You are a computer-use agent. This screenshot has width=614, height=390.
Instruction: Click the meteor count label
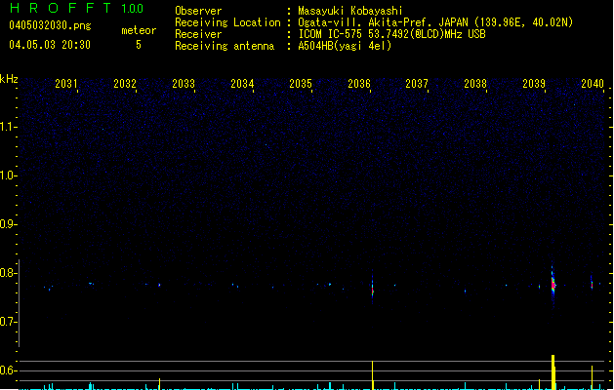click(139, 30)
